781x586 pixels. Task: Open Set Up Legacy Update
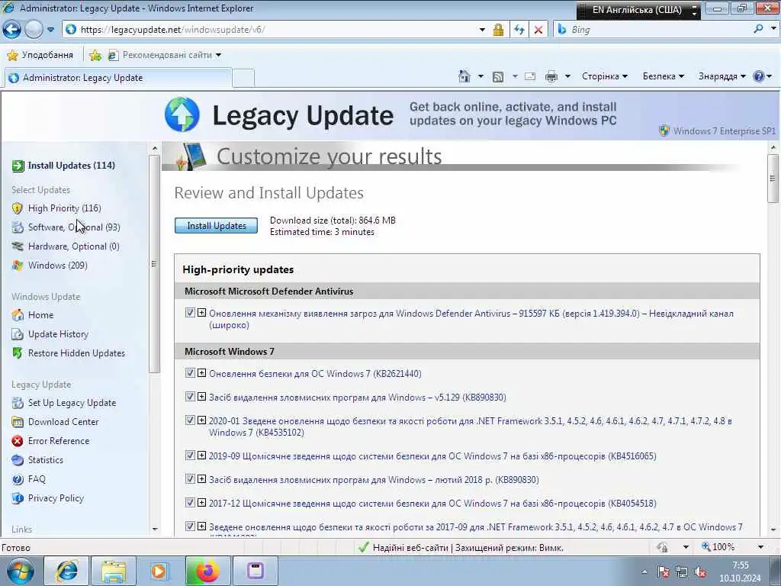tap(72, 403)
